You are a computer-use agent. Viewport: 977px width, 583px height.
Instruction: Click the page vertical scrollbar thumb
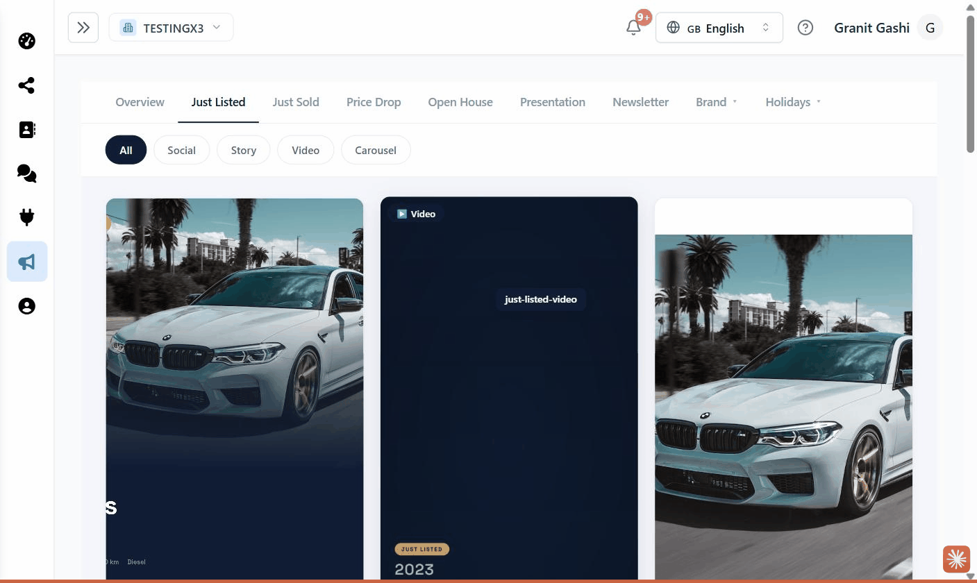(x=971, y=83)
